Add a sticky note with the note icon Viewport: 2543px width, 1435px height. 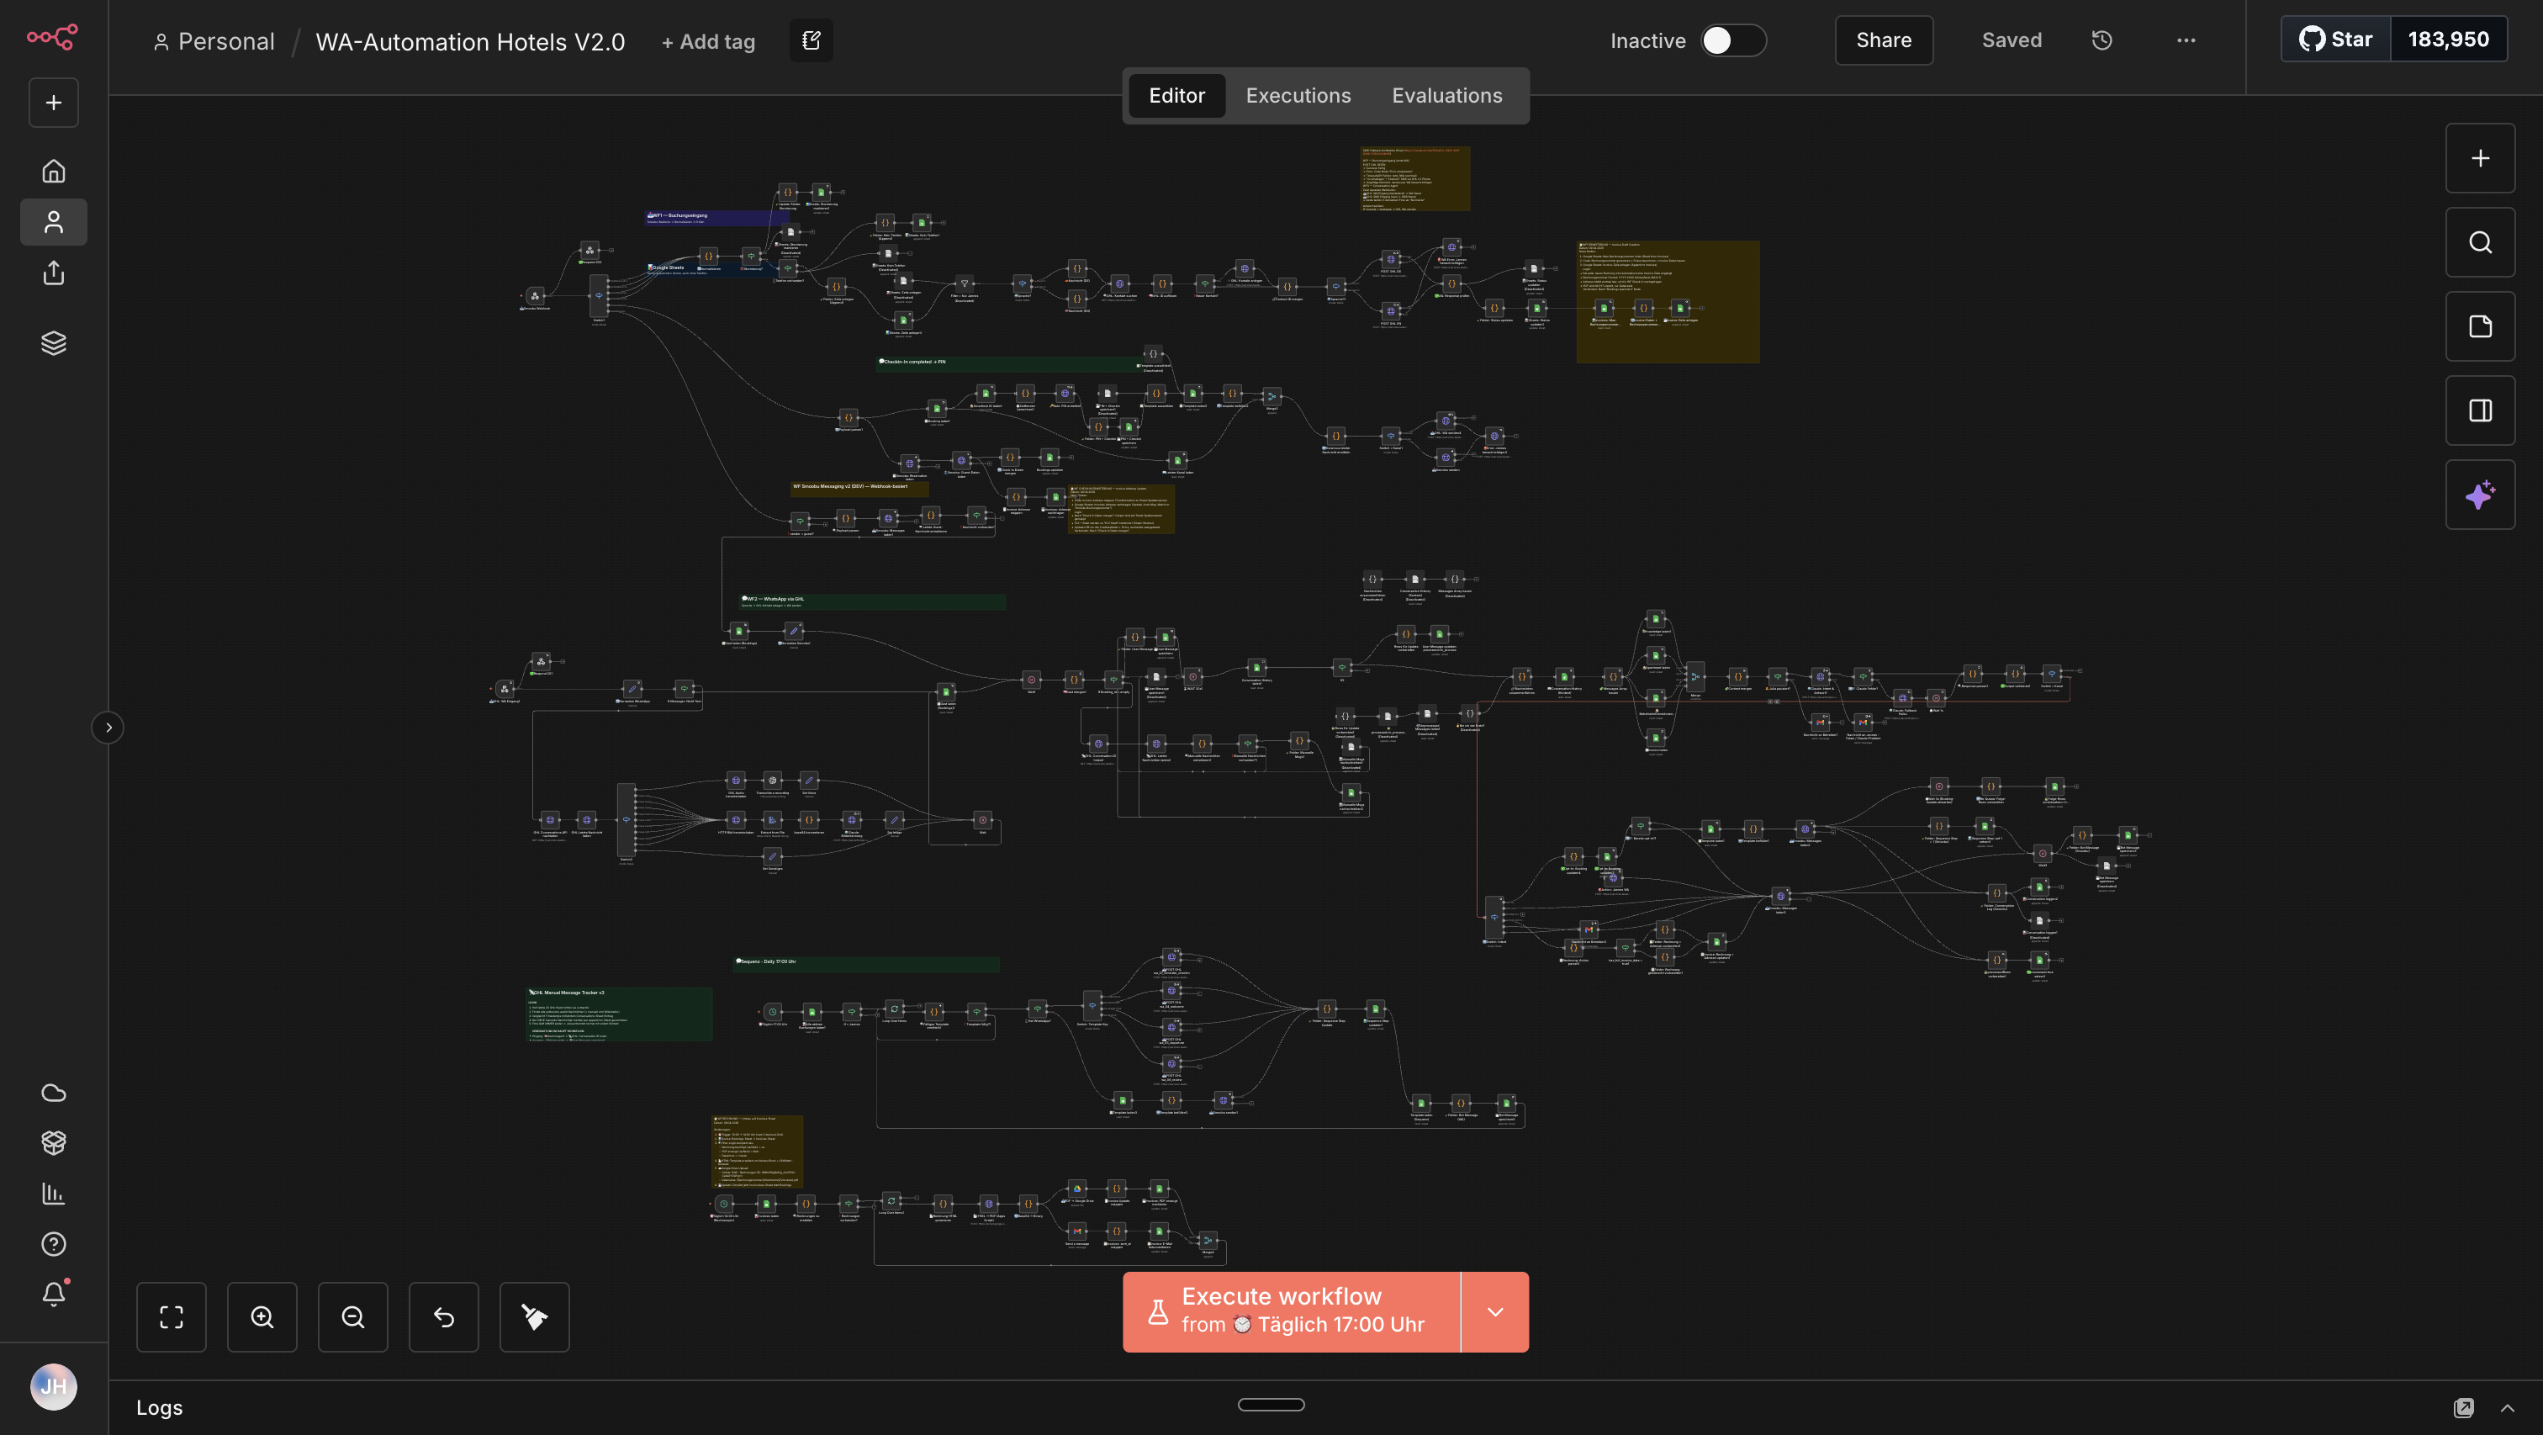[2479, 327]
